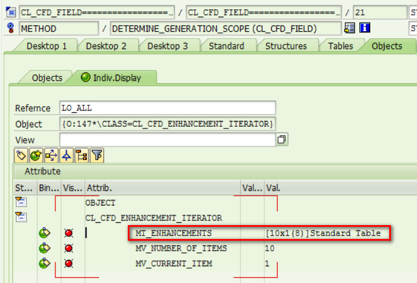Screen dimensions: 417x283
Task: Click the MT_ENHANCEMENTS attribute name
Action: (x=174, y=233)
